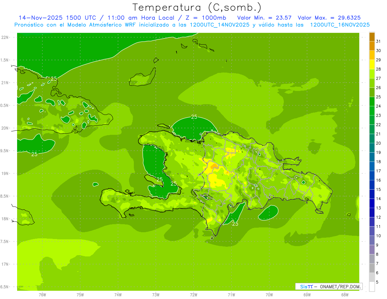
Task: Click the color legend value "29"
Action: click(x=378, y=60)
